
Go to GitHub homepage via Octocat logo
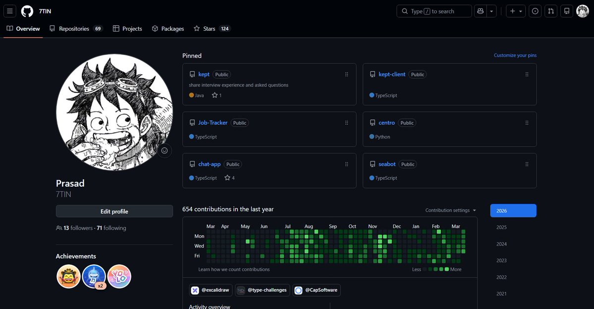pos(27,11)
